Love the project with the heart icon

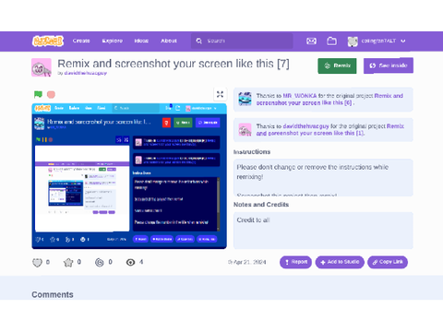tap(37, 262)
